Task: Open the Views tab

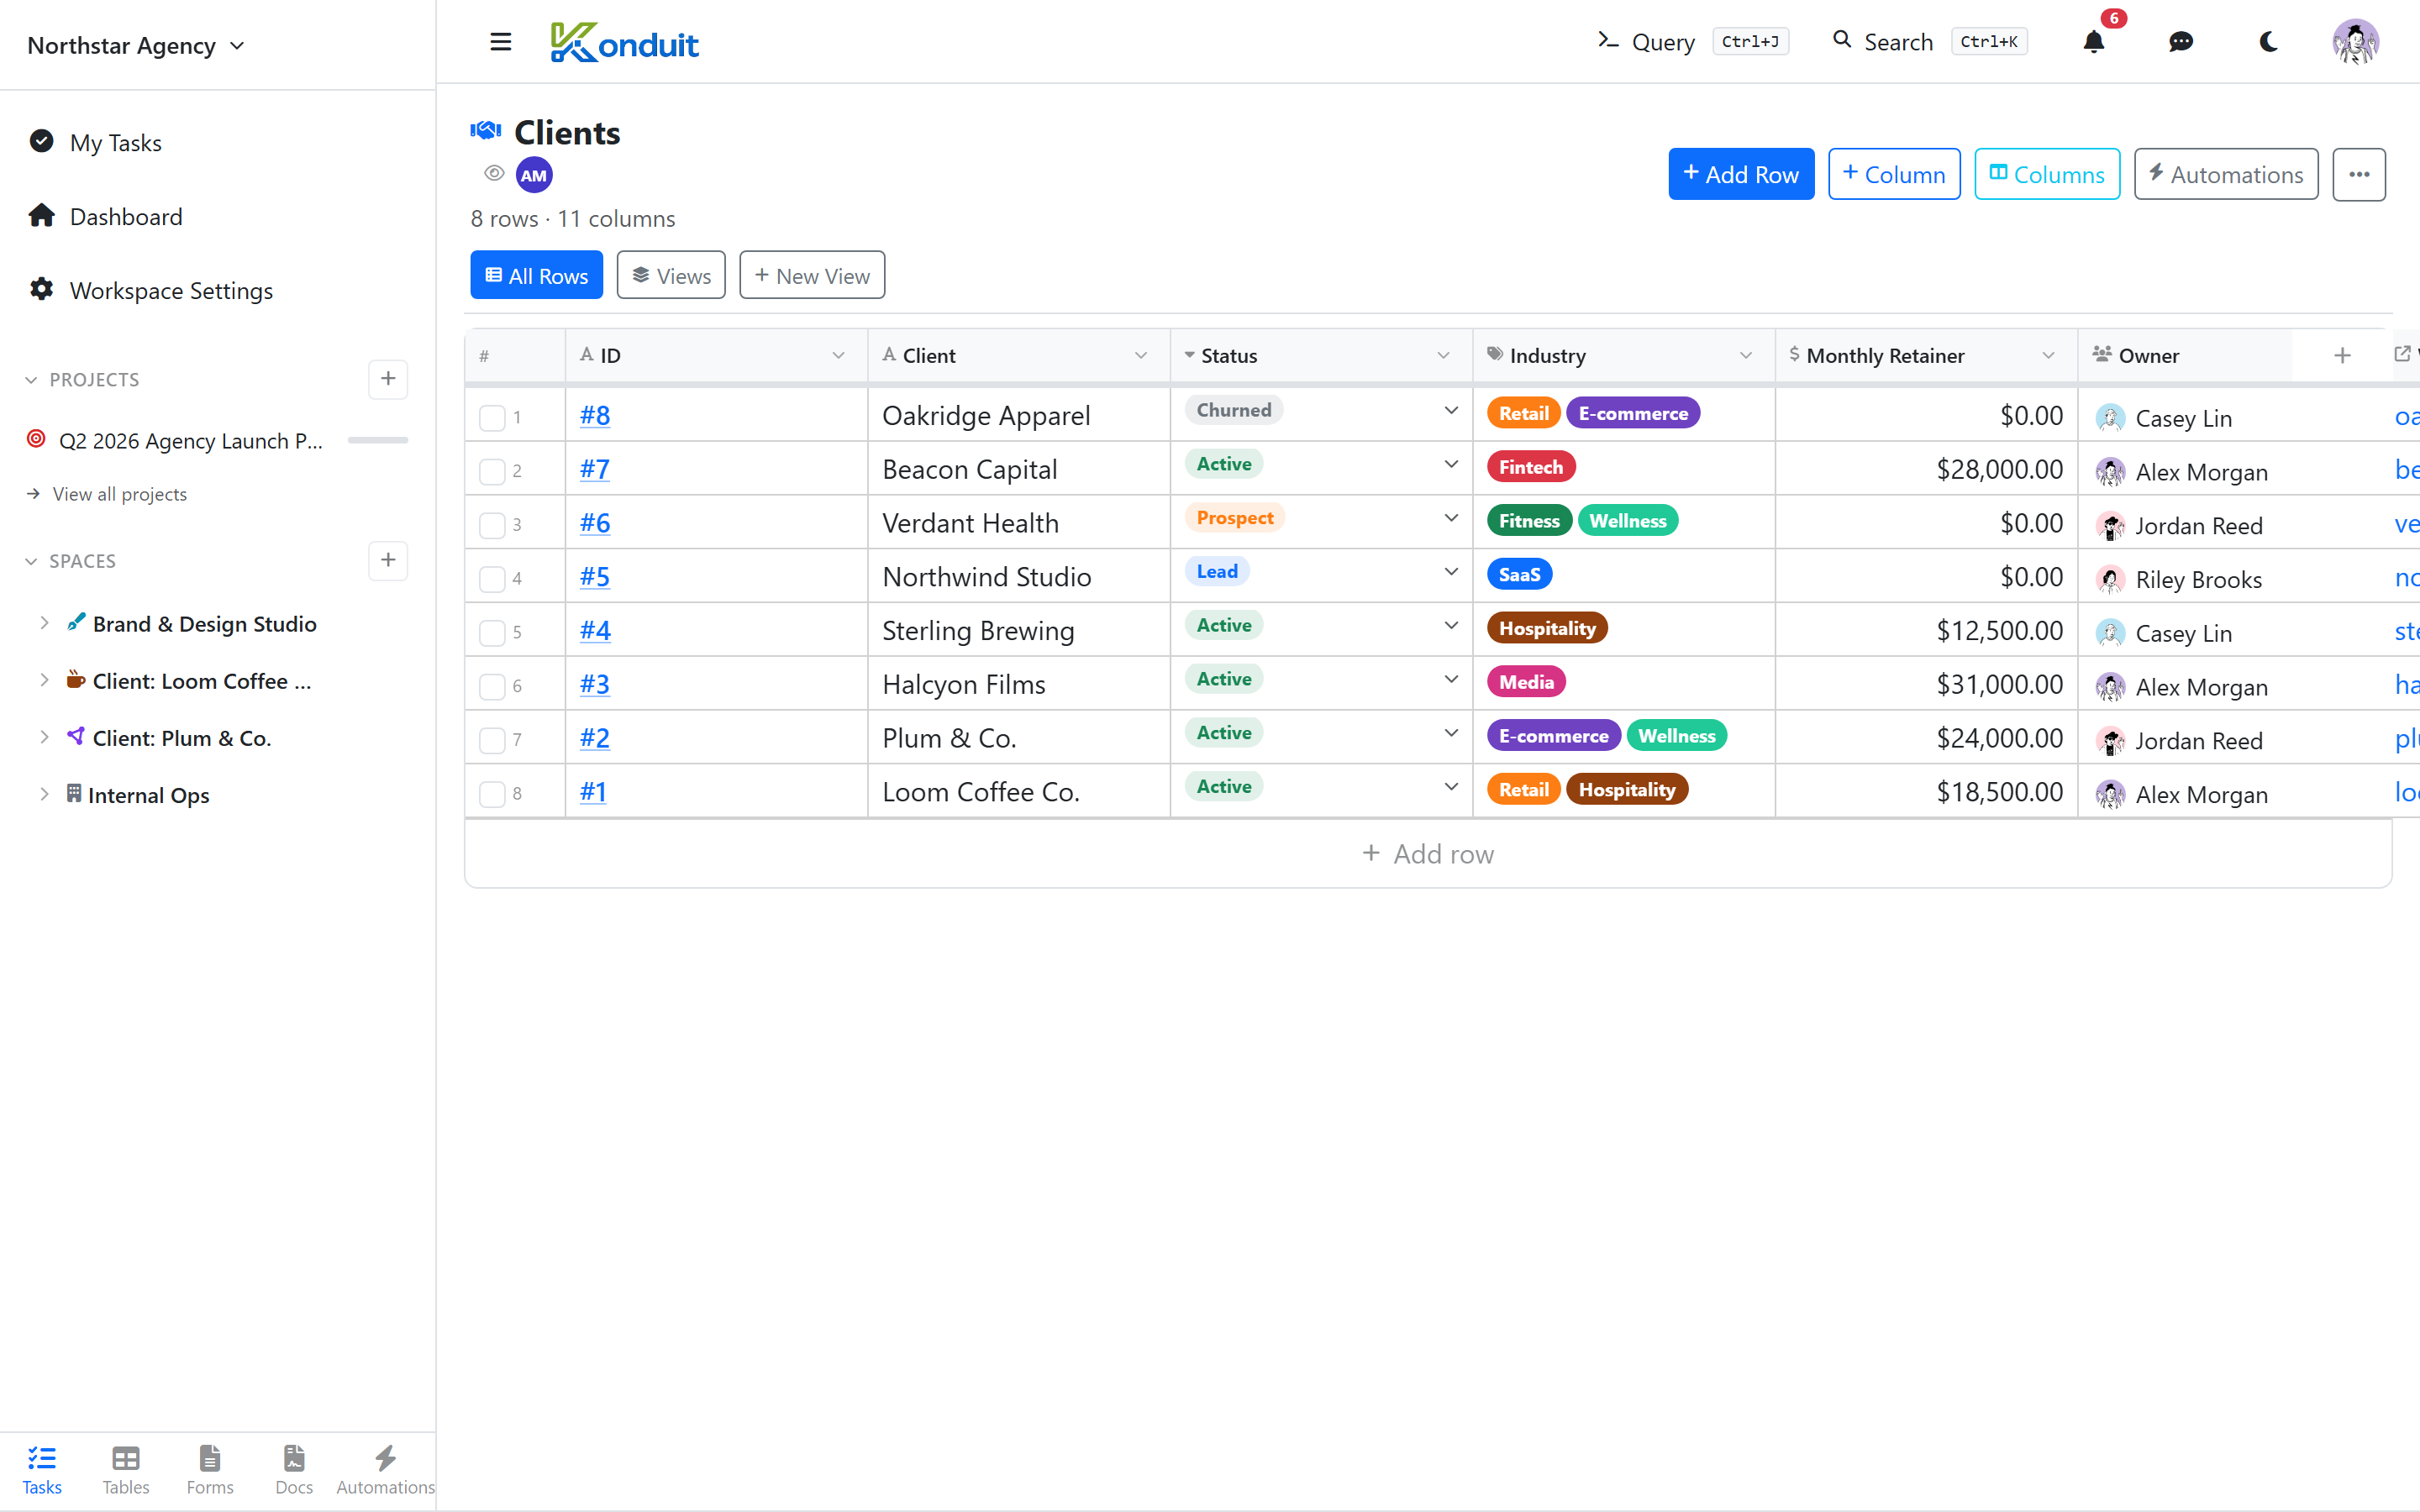Action: pyautogui.click(x=671, y=275)
